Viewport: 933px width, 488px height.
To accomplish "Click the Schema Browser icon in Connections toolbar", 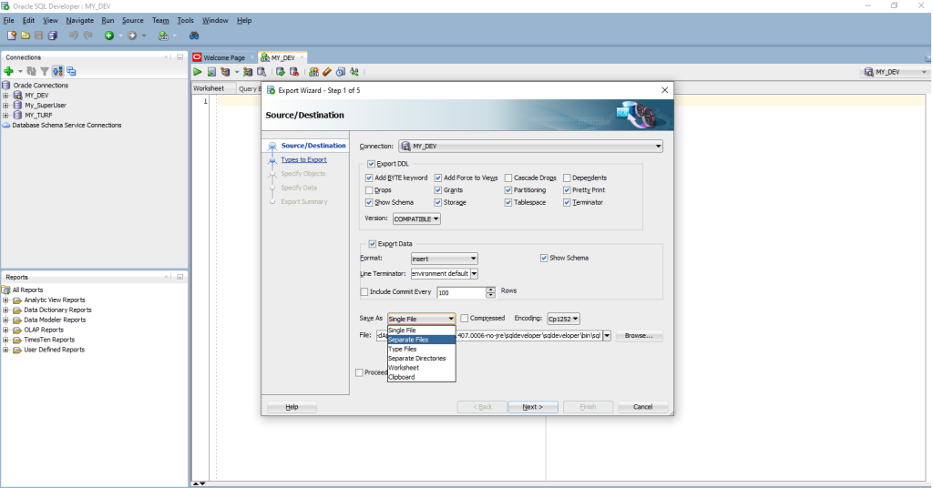I will pos(57,71).
